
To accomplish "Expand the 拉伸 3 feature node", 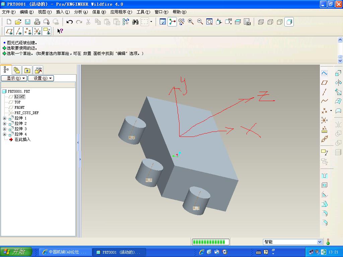I will coord(4,129).
